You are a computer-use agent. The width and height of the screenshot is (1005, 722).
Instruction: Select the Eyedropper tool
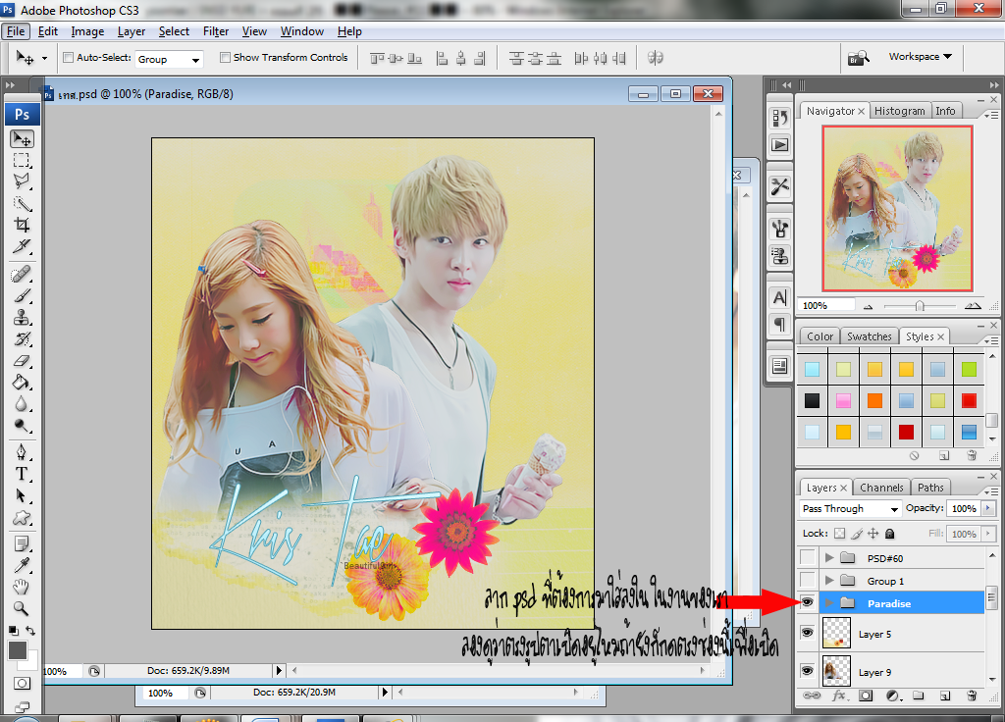pos(22,564)
